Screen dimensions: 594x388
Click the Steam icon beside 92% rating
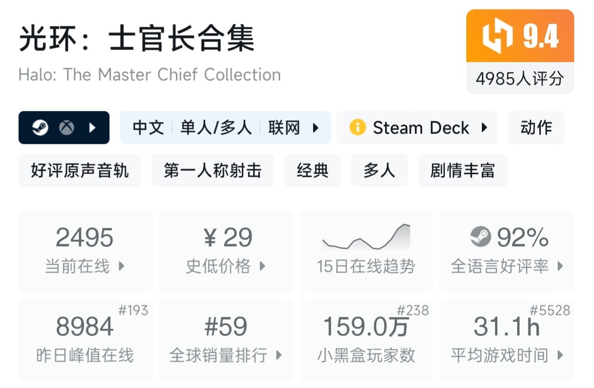(481, 237)
